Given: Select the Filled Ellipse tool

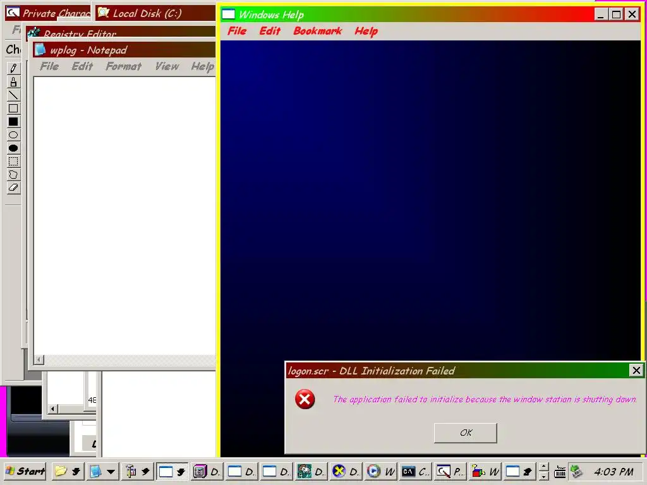Looking at the screenshot, I should [13, 148].
